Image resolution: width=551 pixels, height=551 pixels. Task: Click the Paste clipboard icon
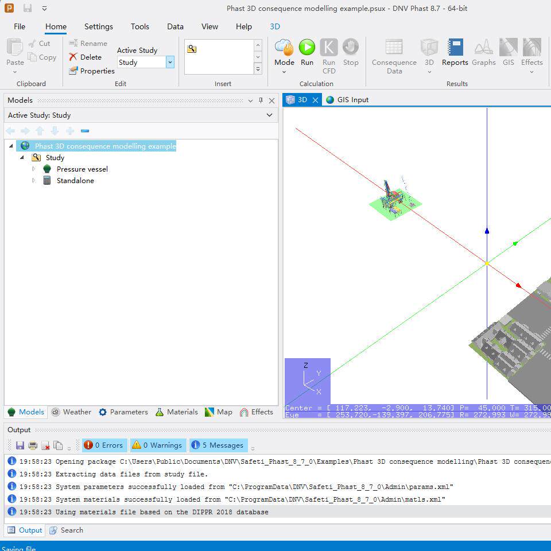[x=15, y=47]
